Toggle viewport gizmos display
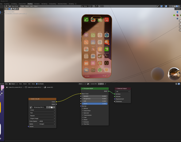The width and height of the screenshot is (181, 142). point(162,6)
